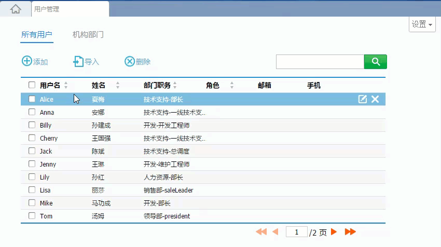Focus the search text field

click(x=320, y=62)
